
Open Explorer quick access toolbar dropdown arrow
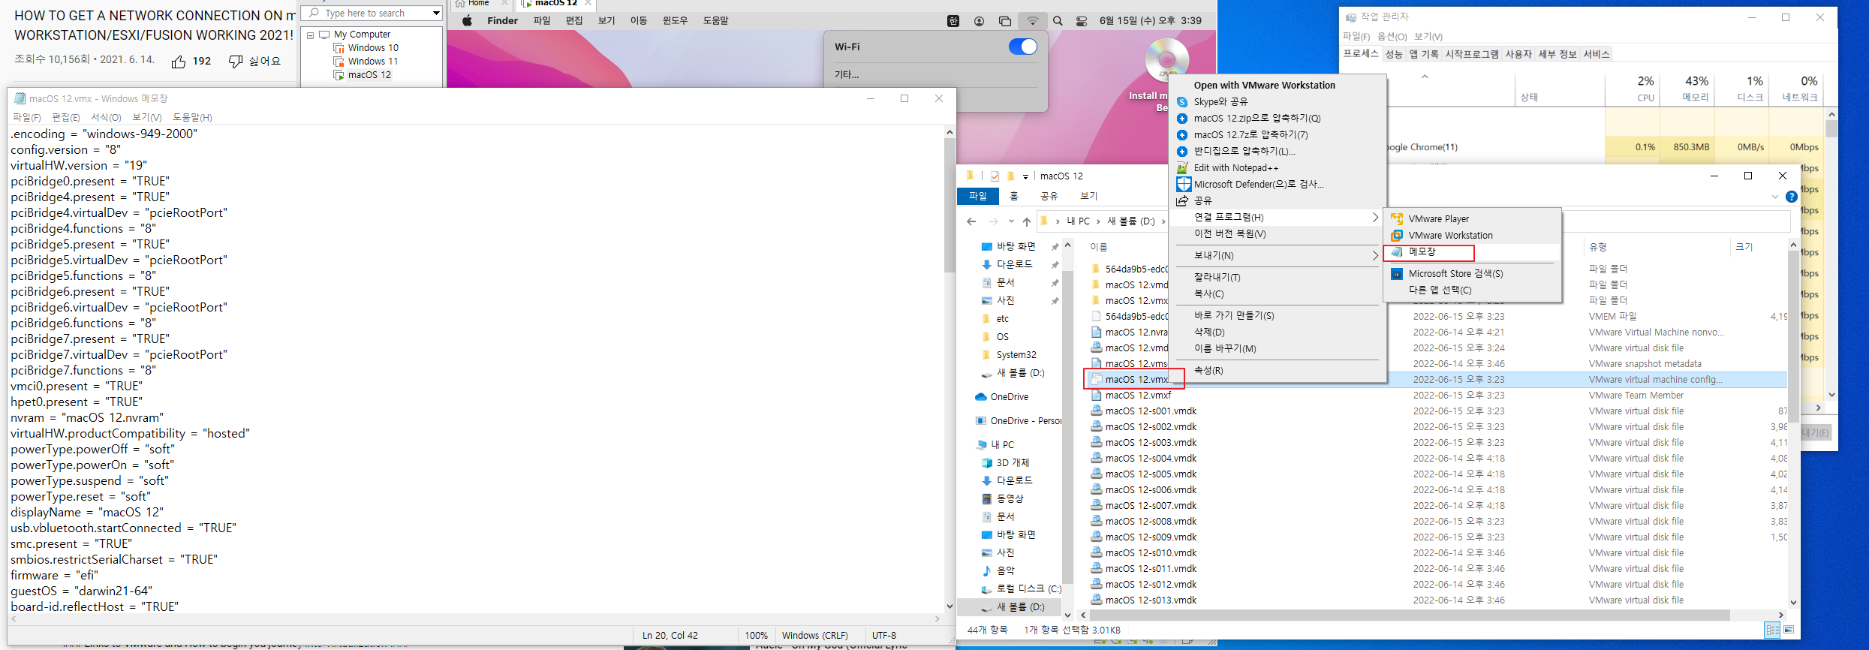pos(1025,177)
